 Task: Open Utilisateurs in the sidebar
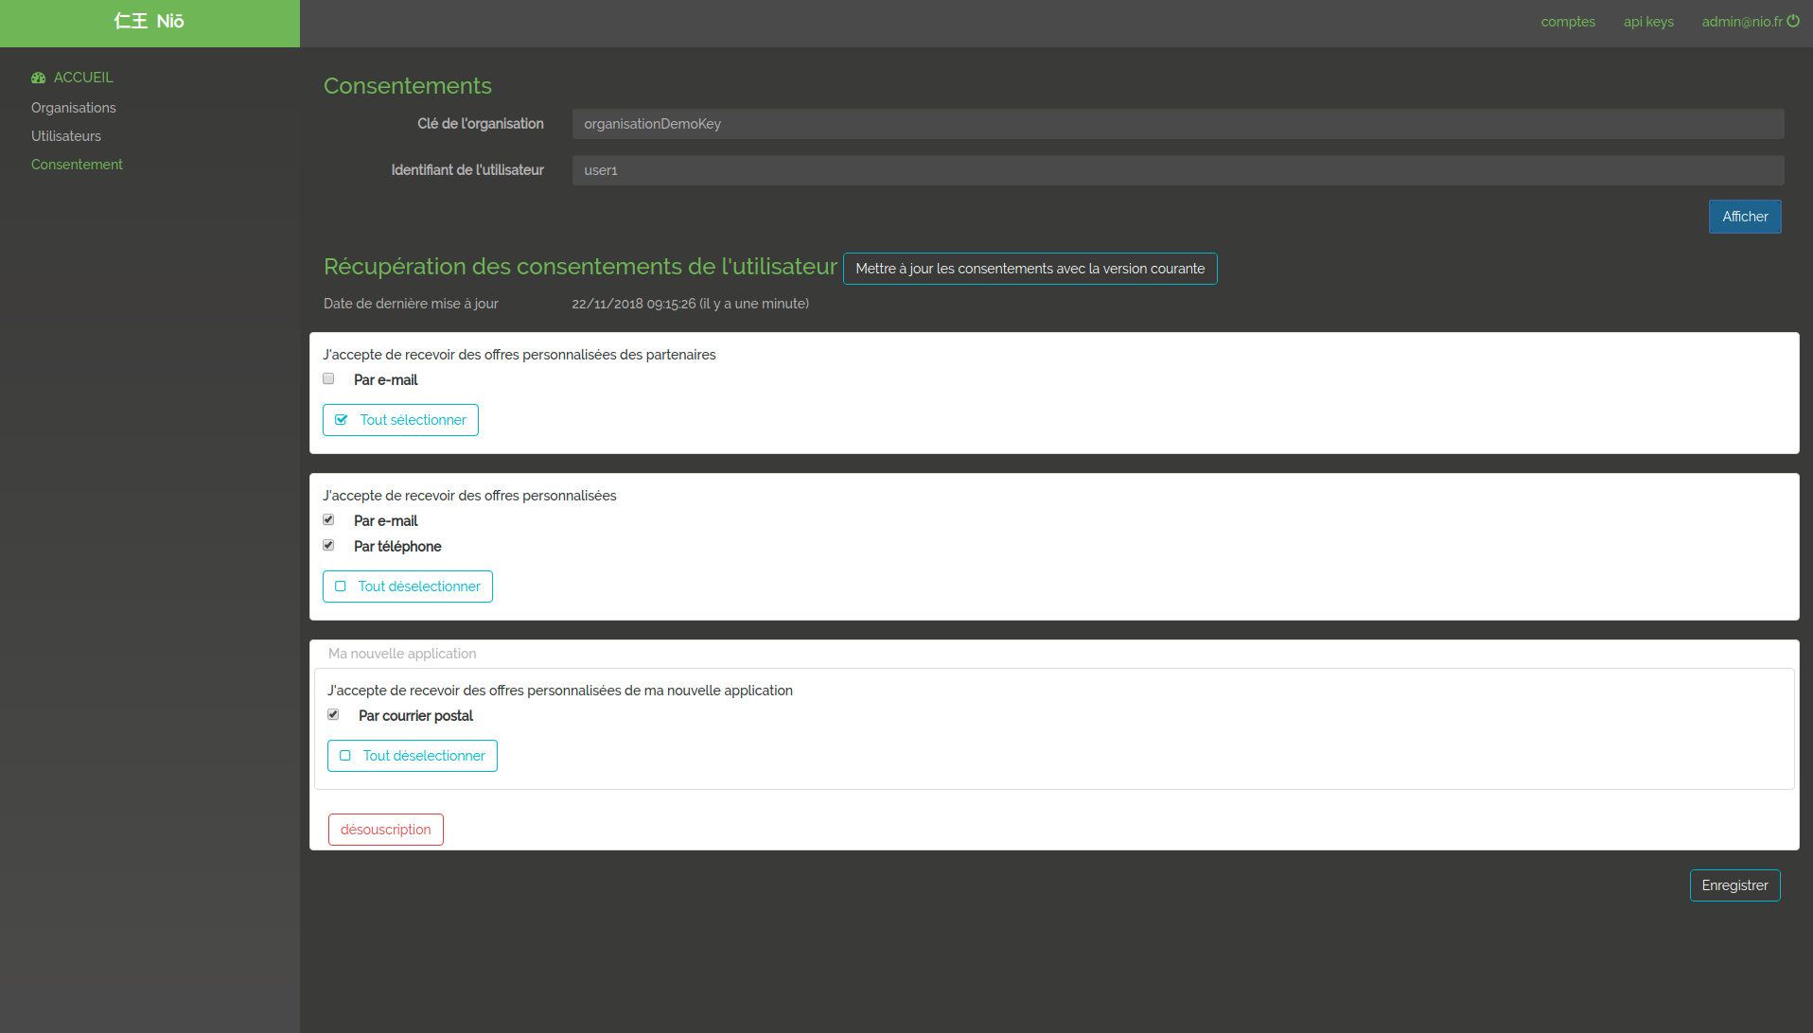[65, 136]
